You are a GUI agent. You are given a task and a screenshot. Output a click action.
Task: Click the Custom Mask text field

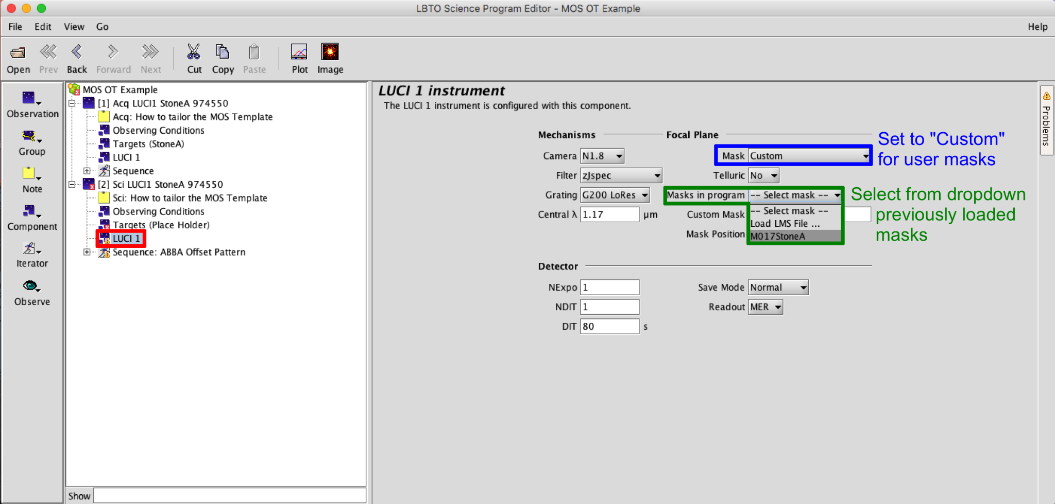click(857, 214)
